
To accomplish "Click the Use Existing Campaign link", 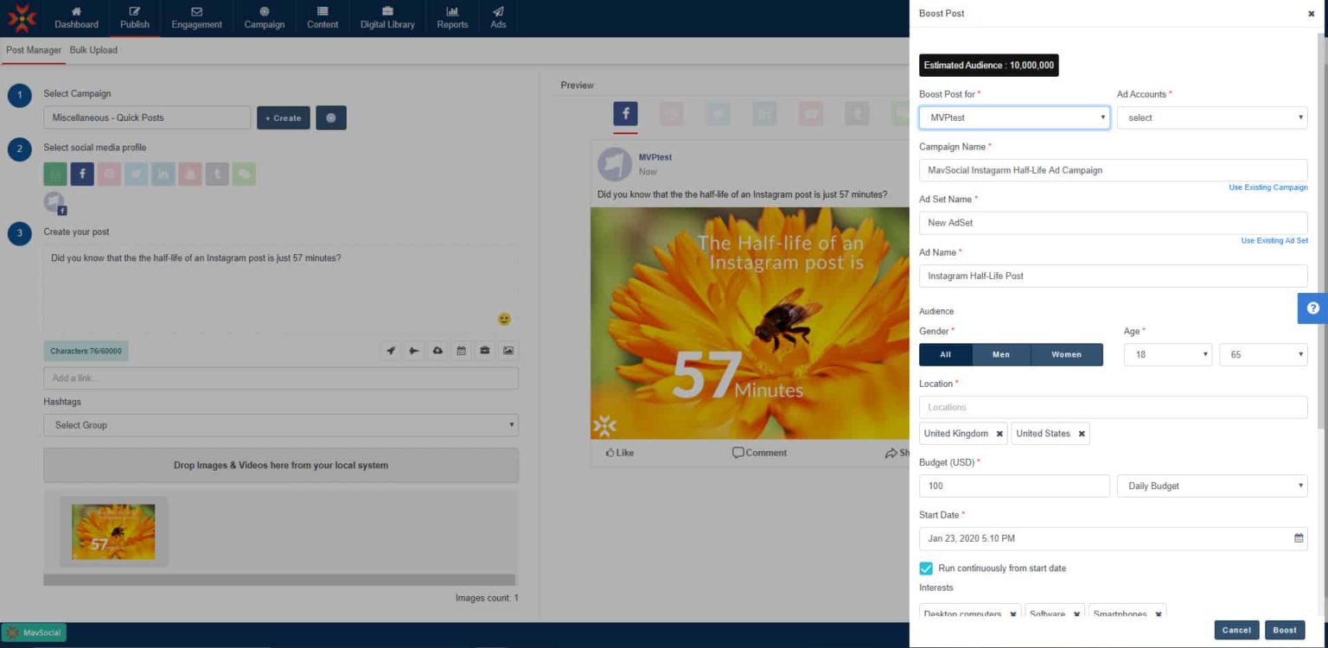I will tap(1267, 187).
